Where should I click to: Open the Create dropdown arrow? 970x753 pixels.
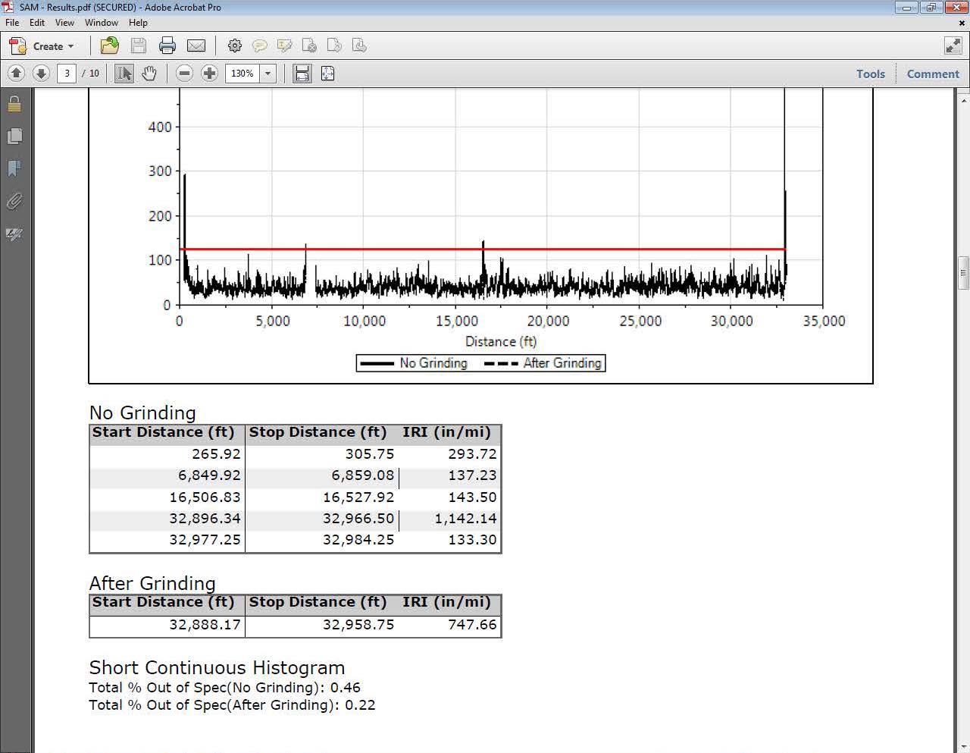[71, 47]
